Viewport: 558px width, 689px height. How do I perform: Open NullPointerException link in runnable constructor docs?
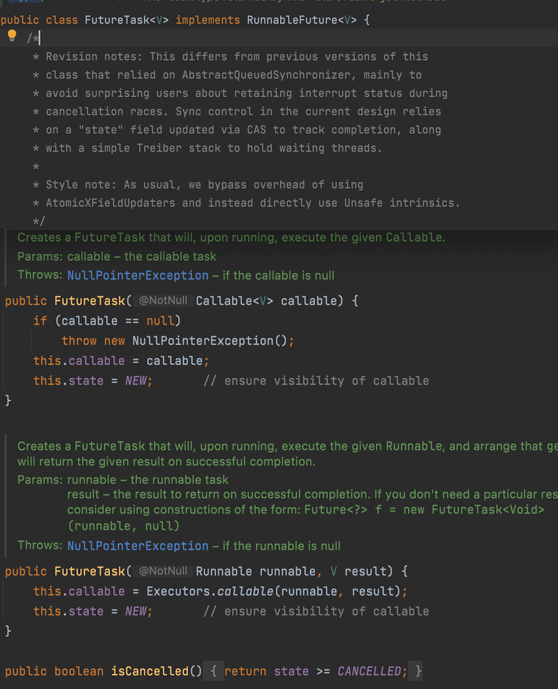(138, 546)
